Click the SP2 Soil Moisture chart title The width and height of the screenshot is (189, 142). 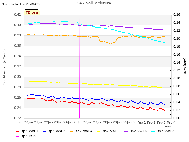94,3
